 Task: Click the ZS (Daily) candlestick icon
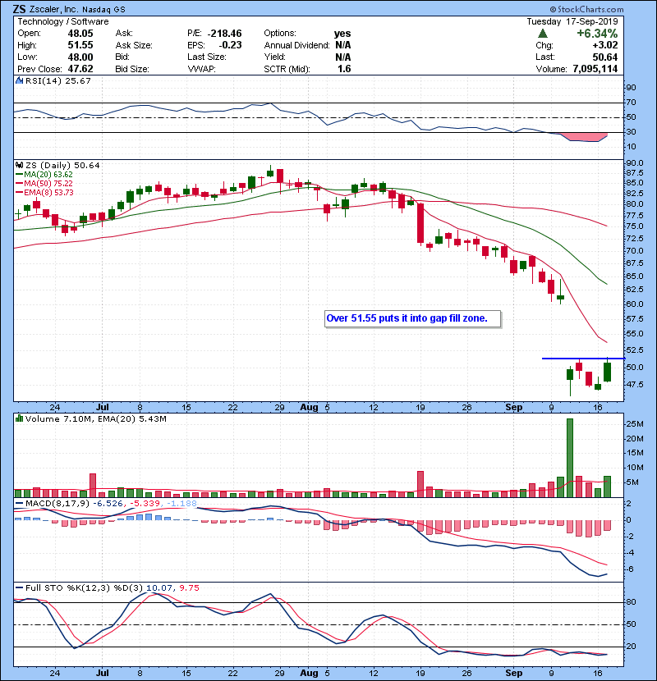click(19, 165)
